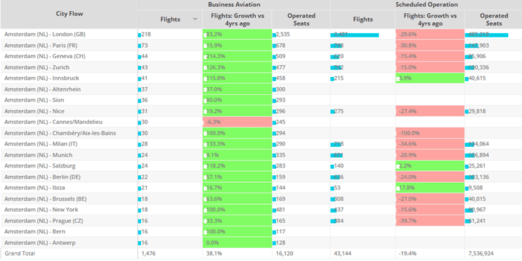Viewport: 522px width, 261px height.
Task: Select the green 17.8% Ibiza scheduled growth cell
Action: tap(430, 188)
